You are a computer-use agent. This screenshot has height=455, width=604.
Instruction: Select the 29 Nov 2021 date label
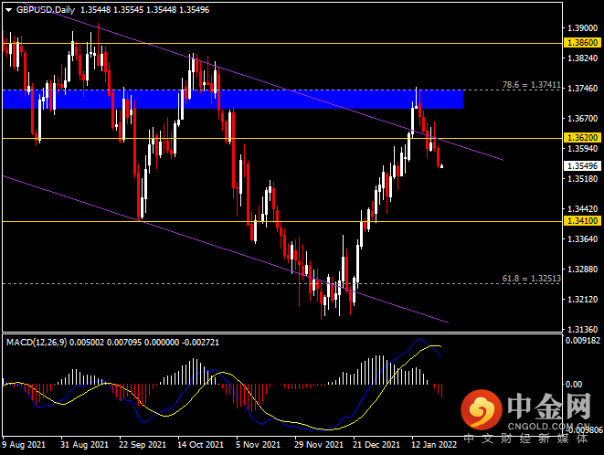(x=319, y=445)
